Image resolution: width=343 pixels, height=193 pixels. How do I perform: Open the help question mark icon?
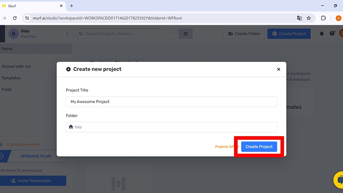(332, 34)
